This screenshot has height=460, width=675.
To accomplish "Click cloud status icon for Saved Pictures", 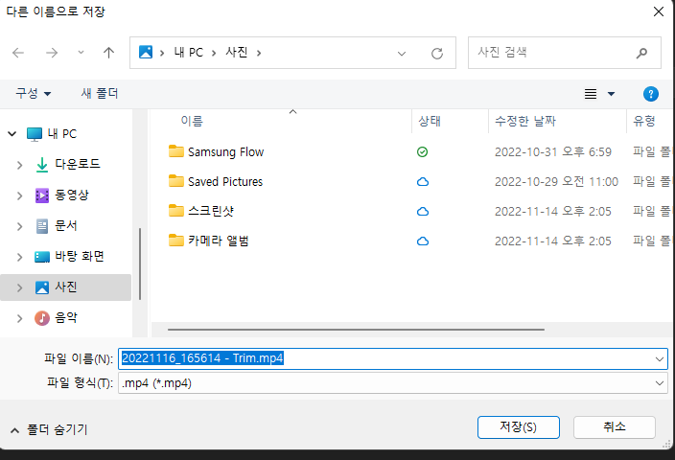I will [x=423, y=182].
